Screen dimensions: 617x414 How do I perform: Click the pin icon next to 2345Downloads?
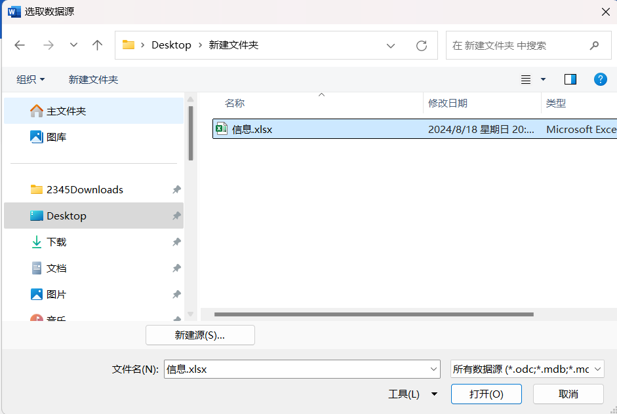coord(176,189)
